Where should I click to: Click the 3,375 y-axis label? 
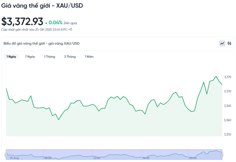[x=227, y=77]
